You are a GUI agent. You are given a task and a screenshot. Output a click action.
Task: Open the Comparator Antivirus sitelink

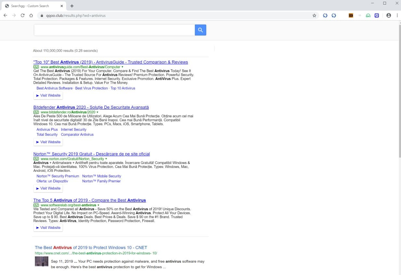(x=77, y=134)
